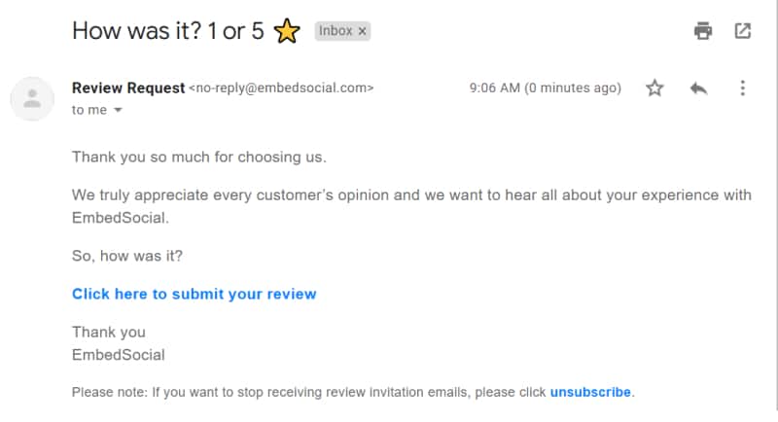The width and height of the screenshot is (778, 422).
Task: Click the yellow star emoji in subject
Action: (287, 31)
